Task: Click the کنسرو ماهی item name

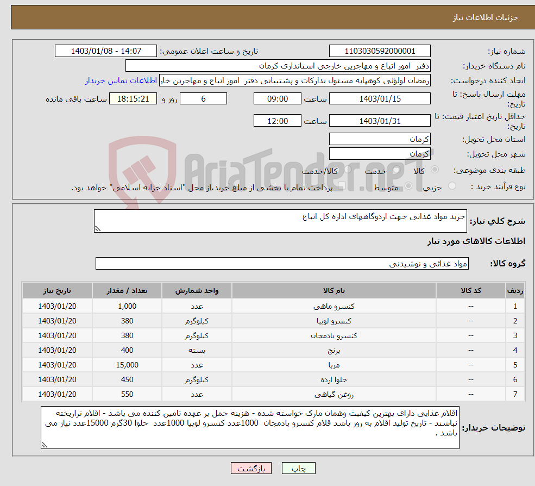Action: pyautogui.click(x=333, y=307)
